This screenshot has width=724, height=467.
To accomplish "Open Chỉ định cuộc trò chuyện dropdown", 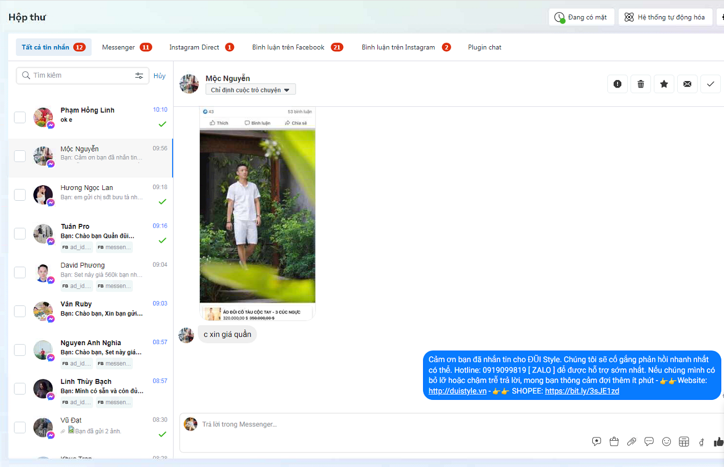I will click(250, 90).
